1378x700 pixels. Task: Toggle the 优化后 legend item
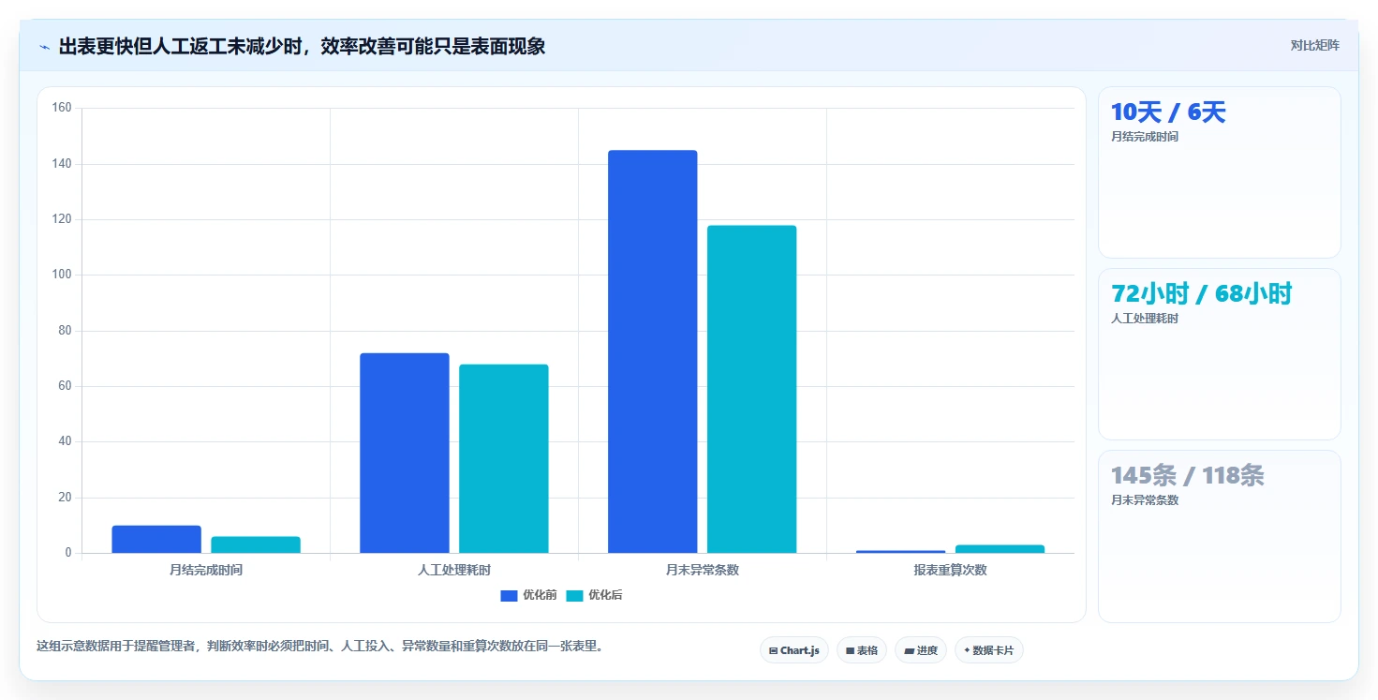click(594, 596)
